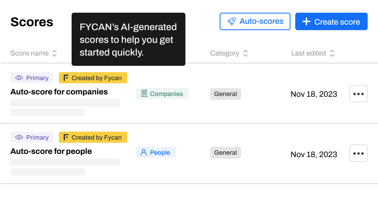Open three-dot menu for Auto-score for people
The width and height of the screenshot is (378, 211).
(x=358, y=153)
